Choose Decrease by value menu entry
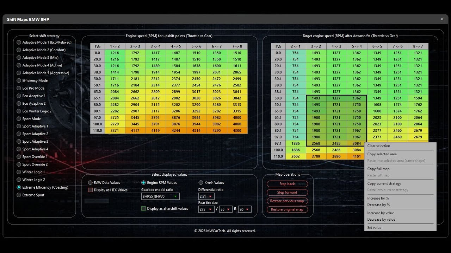 400,220
